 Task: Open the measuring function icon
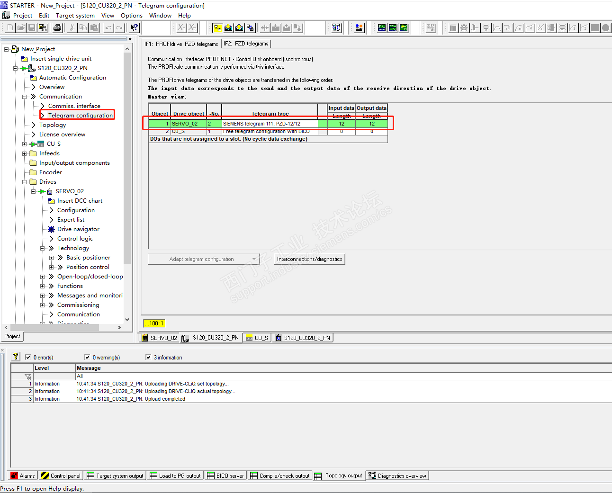pos(393,28)
